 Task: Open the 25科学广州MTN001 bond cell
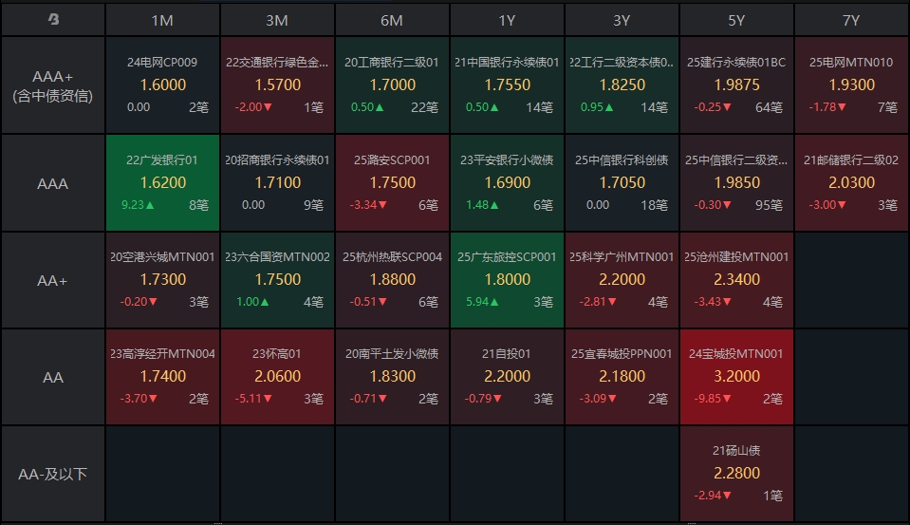(x=622, y=280)
